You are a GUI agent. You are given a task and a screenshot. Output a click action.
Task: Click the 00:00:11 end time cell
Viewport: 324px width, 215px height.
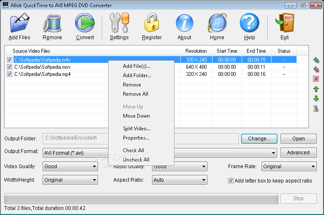point(256,67)
